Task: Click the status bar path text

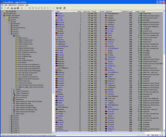Action: 28,136
